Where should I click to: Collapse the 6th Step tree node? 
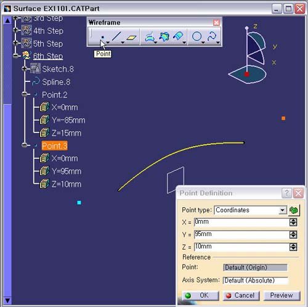(15, 55)
